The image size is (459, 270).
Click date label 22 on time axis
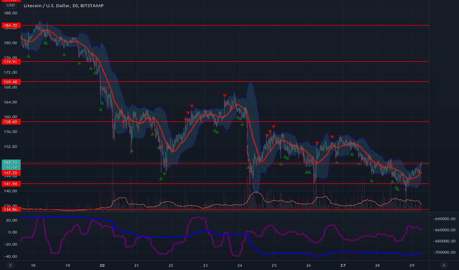(171, 265)
